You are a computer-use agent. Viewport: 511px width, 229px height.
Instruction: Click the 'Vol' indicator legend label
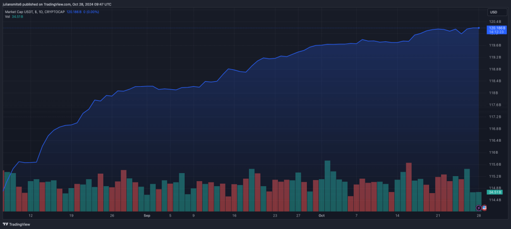point(7,16)
